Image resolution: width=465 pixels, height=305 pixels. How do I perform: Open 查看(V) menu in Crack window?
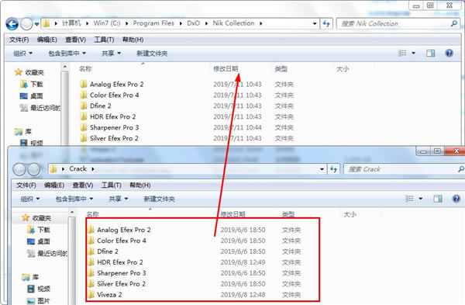point(83,185)
